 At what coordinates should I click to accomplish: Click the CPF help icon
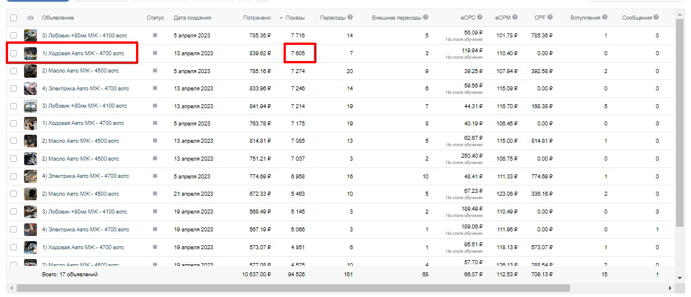pyautogui.click(x=550, y=18)
